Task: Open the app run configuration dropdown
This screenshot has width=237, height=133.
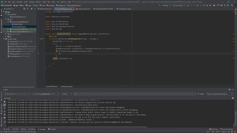Action: [166, 5]
